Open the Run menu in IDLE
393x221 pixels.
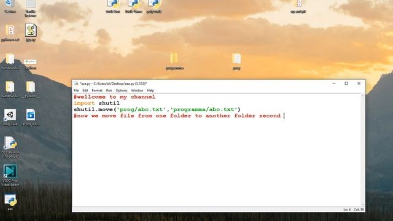tap(109, 90)
